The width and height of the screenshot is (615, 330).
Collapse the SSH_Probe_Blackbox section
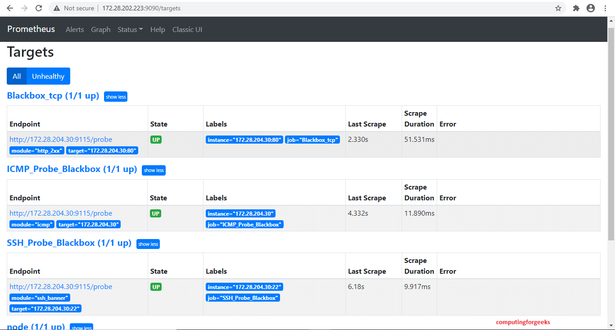click(x=148, y=244)
